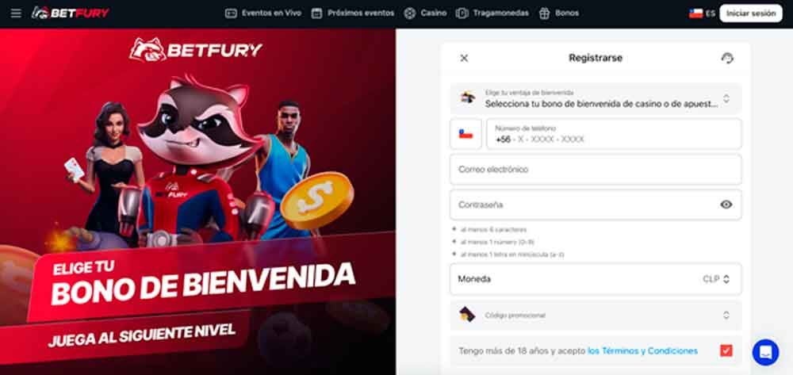Image resolution: width=793 pixels, height=375 pixels.
Task: Open the Términos y Condiciones link
Action: (x=643, y=350)
